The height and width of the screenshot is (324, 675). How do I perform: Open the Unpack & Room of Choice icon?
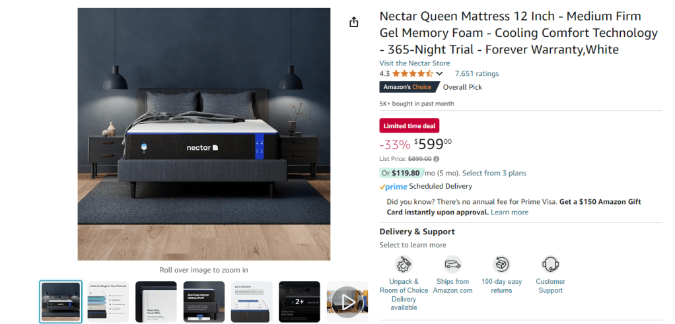coord(404,264)
